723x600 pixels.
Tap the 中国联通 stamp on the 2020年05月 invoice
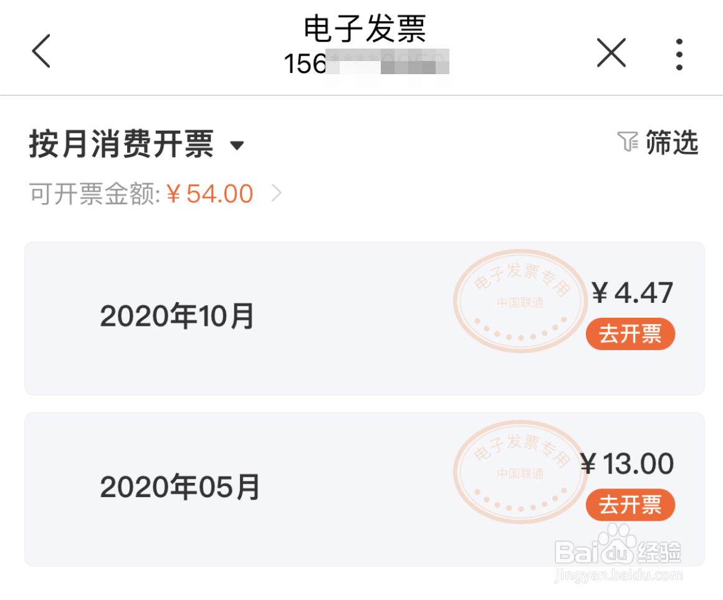(x=519, y=475)
